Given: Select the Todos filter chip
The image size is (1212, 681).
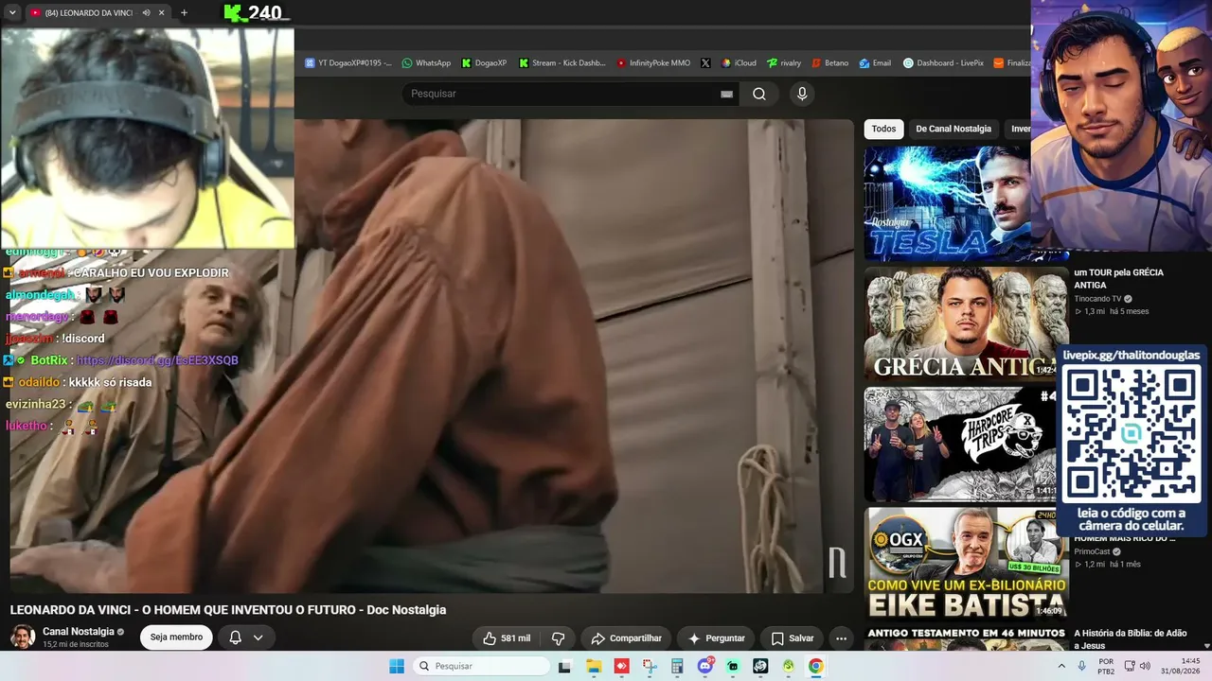Looking at the screenshot, I should point(883,129).
